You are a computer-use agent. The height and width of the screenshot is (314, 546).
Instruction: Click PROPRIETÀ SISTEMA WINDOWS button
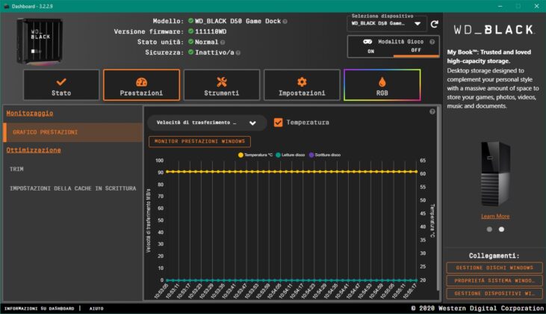click(494, 280)
